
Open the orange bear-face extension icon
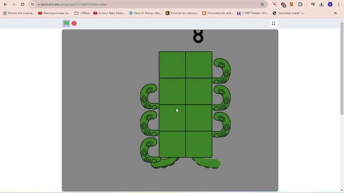tap(291, 4)
